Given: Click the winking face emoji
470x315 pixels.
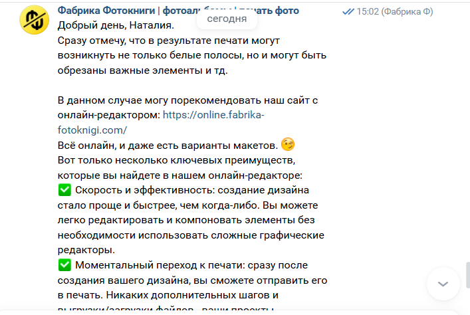Looking at the screenshot, I should pos(288,145).
